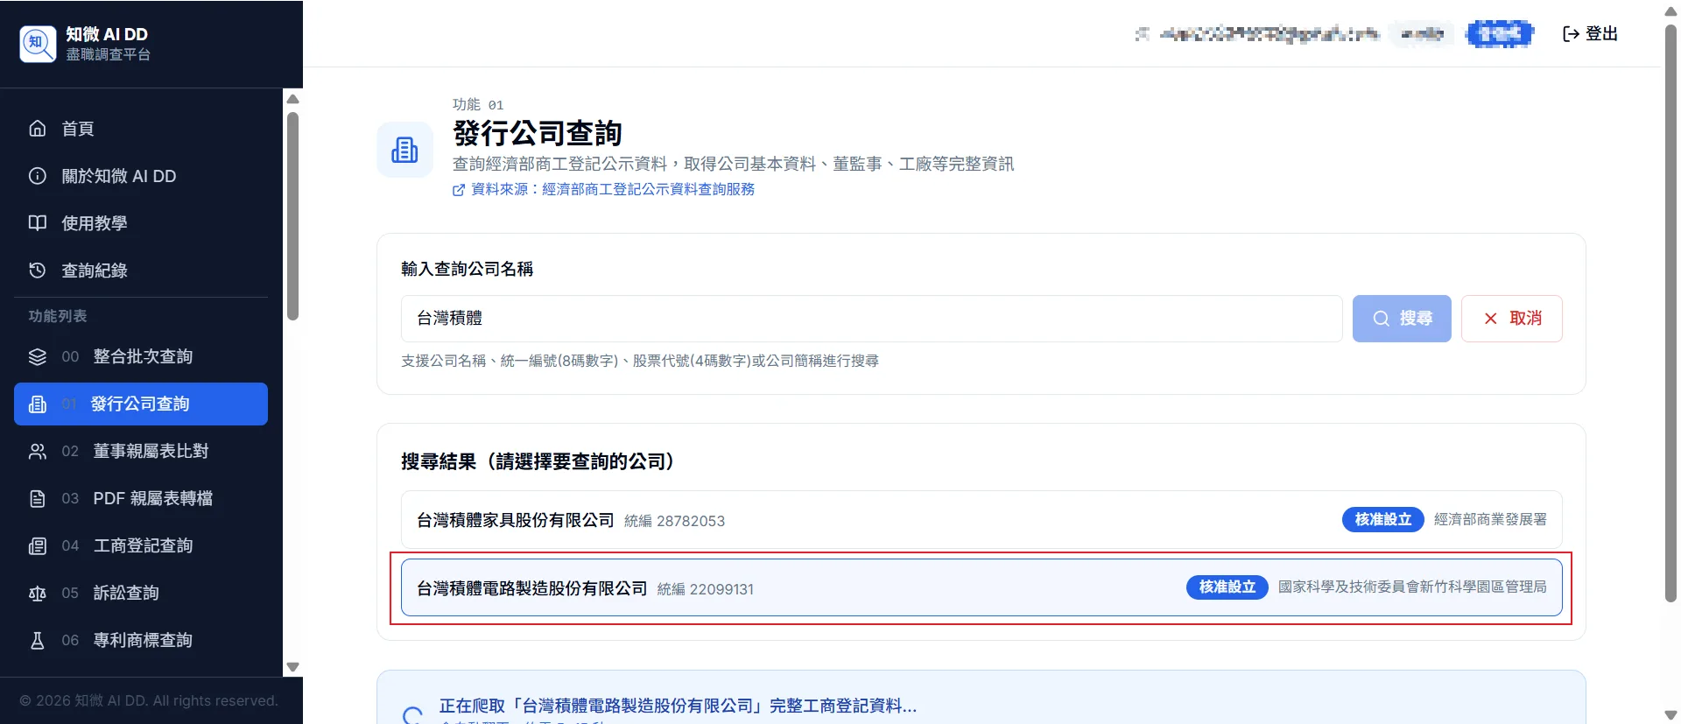Click the logout arrow icon

1571,33
